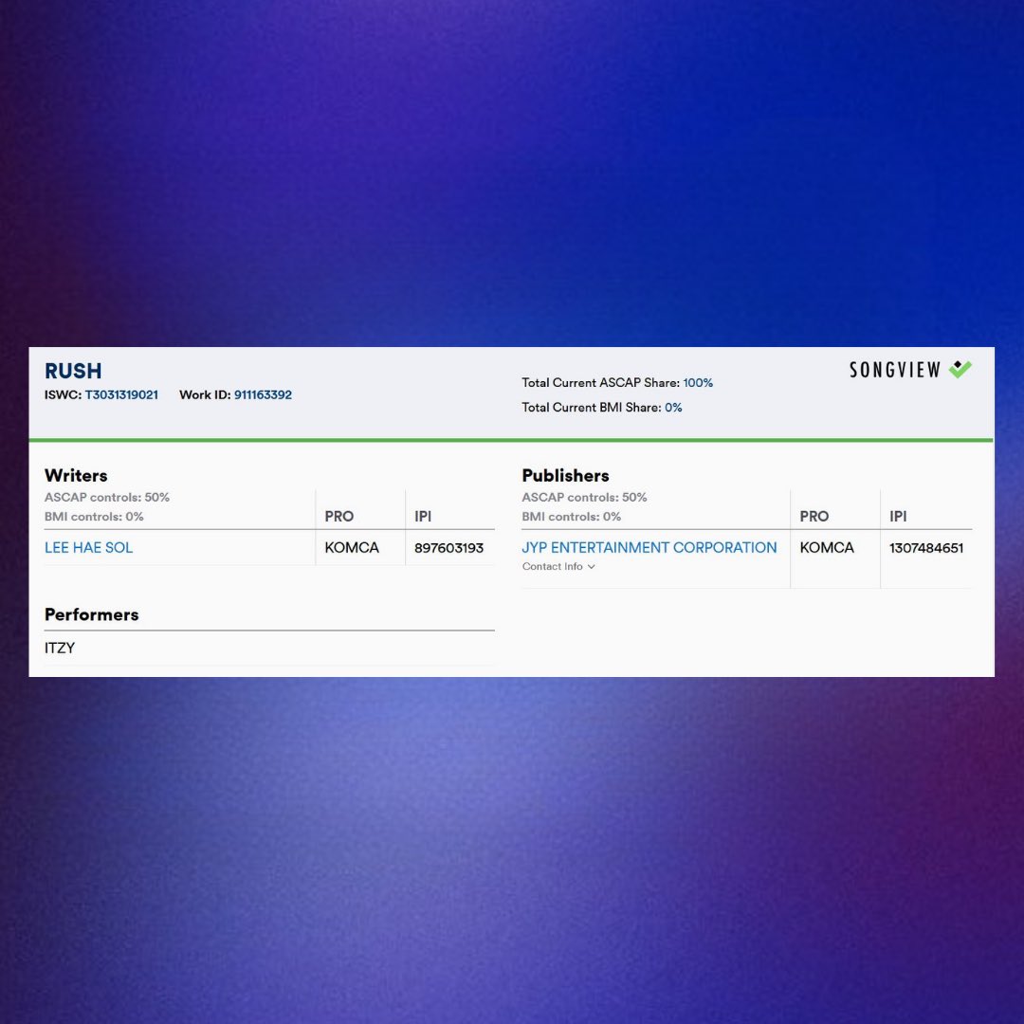Screen dimensions: 1024x1024
Task: Click Publishers 'ASCAP controls: 50%' text
Action: pos(584,497)
